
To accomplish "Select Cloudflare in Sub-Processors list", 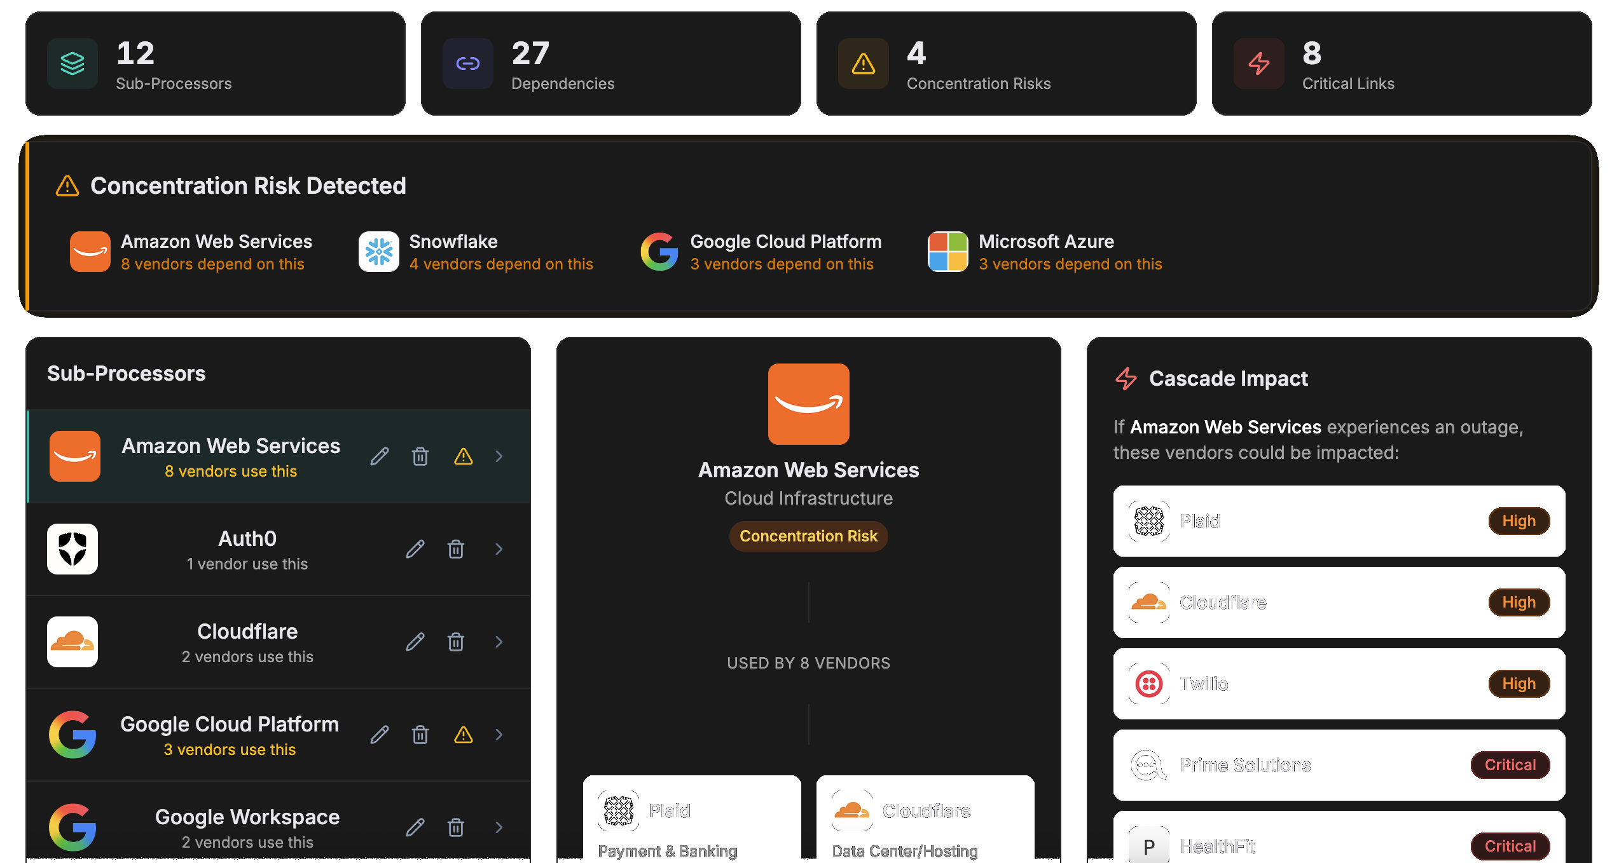I will click(279, 642).
